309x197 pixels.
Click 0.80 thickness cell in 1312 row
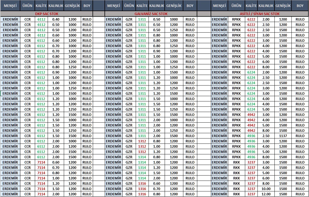(x=157, y=141)
